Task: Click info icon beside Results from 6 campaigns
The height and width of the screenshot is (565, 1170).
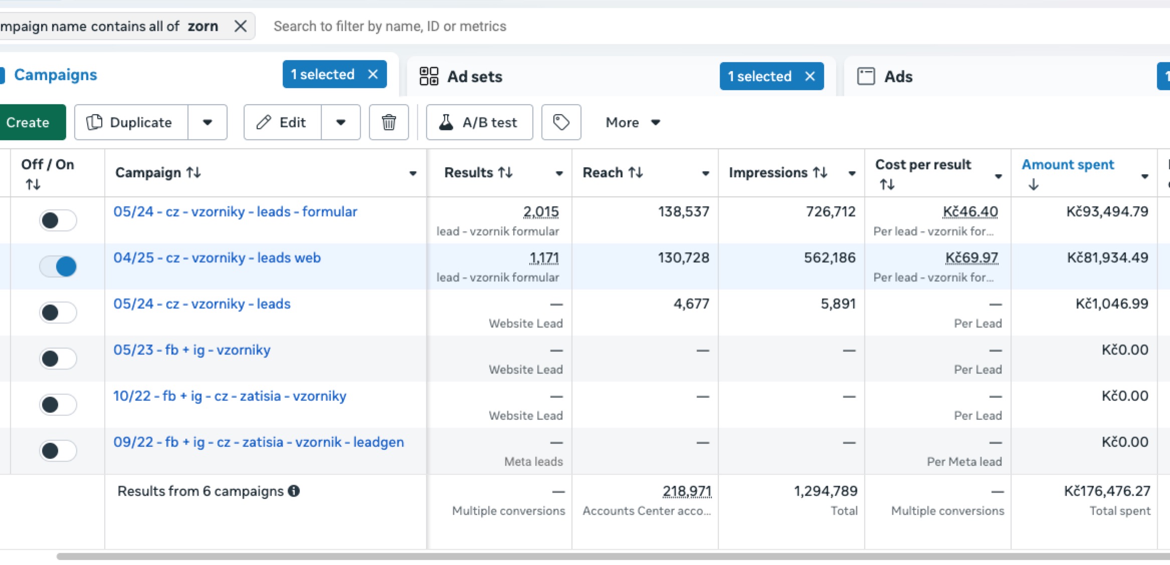Action: [x=294, y=491]
